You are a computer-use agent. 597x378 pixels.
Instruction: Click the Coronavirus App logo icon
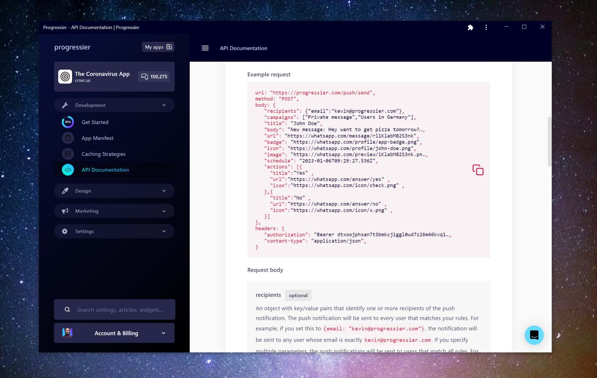click(65, 76)
